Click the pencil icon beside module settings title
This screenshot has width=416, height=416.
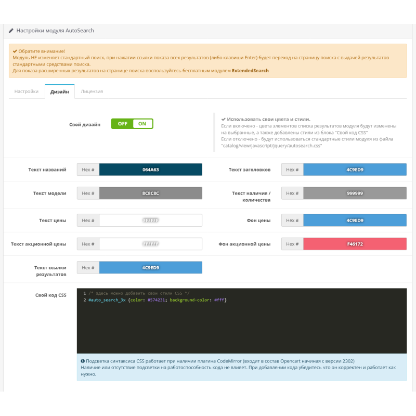[x=11, y=31]
